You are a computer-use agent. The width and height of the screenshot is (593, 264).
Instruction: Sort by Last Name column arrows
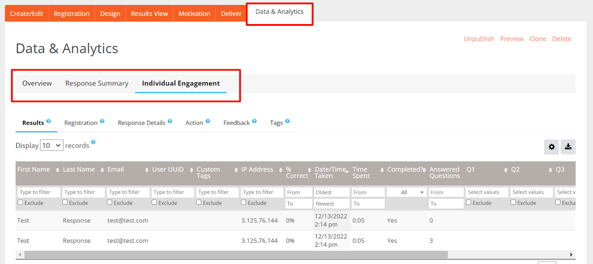(x=102, y=170)
